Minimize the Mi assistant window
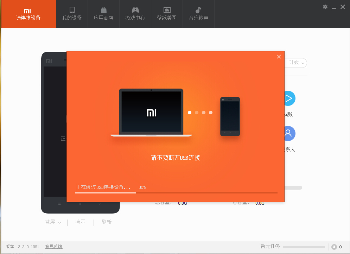This screenshot has width=350, height=254. coord(334,7)
